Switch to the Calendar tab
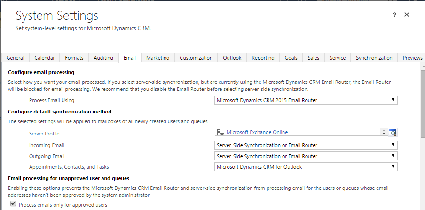The width and height of the screenshot is (425, 210). point(45,58)
